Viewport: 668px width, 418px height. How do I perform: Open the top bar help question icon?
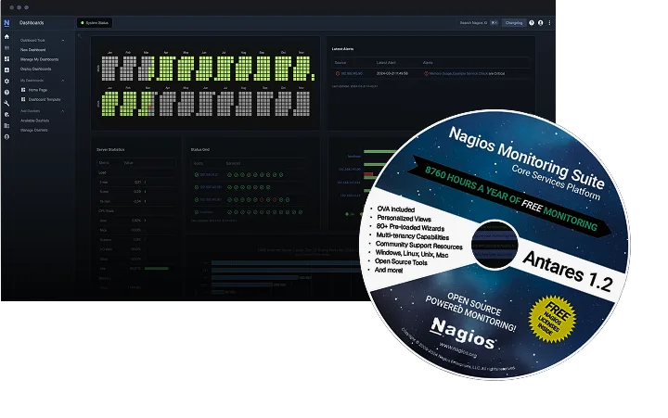click(532, 23)
